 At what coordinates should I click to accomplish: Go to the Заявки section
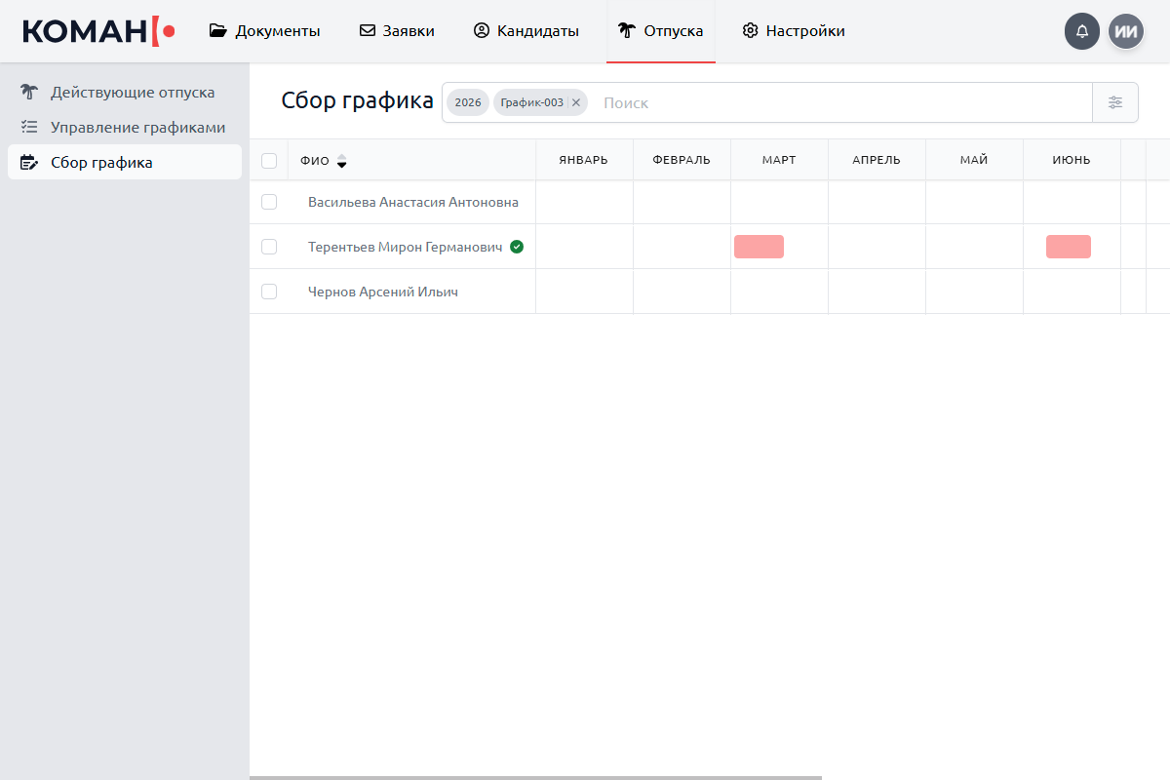(x=397, y=31)
